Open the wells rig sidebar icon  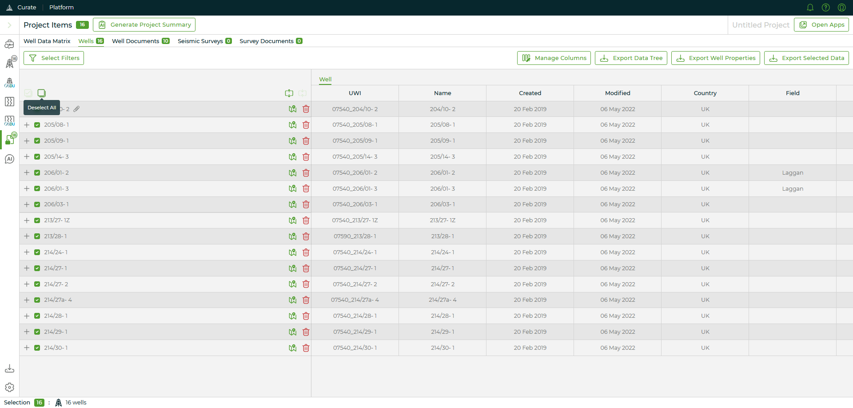10,63
